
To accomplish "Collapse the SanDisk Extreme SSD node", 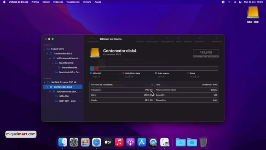I will click(44, 82).
